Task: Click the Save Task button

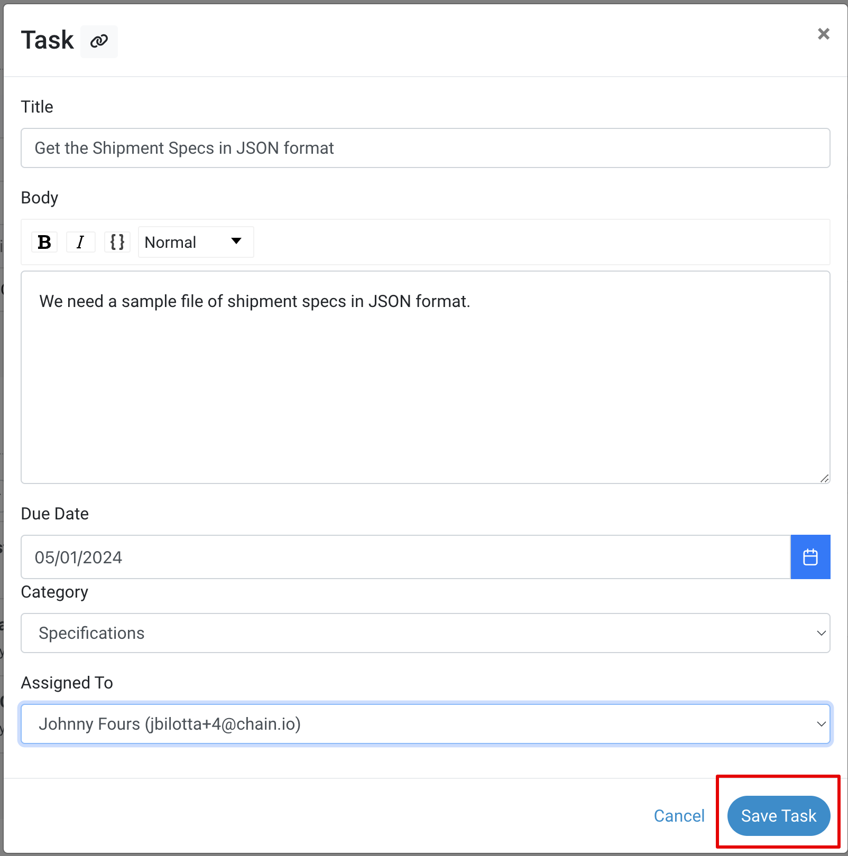Action: pos(779,816)
